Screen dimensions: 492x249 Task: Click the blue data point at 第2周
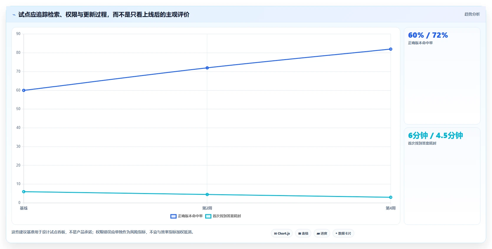click(207, 68)
